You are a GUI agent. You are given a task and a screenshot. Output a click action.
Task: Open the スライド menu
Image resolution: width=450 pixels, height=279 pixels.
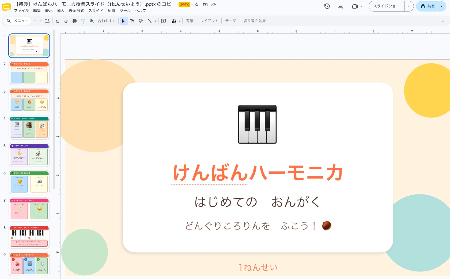pos(96,11)
